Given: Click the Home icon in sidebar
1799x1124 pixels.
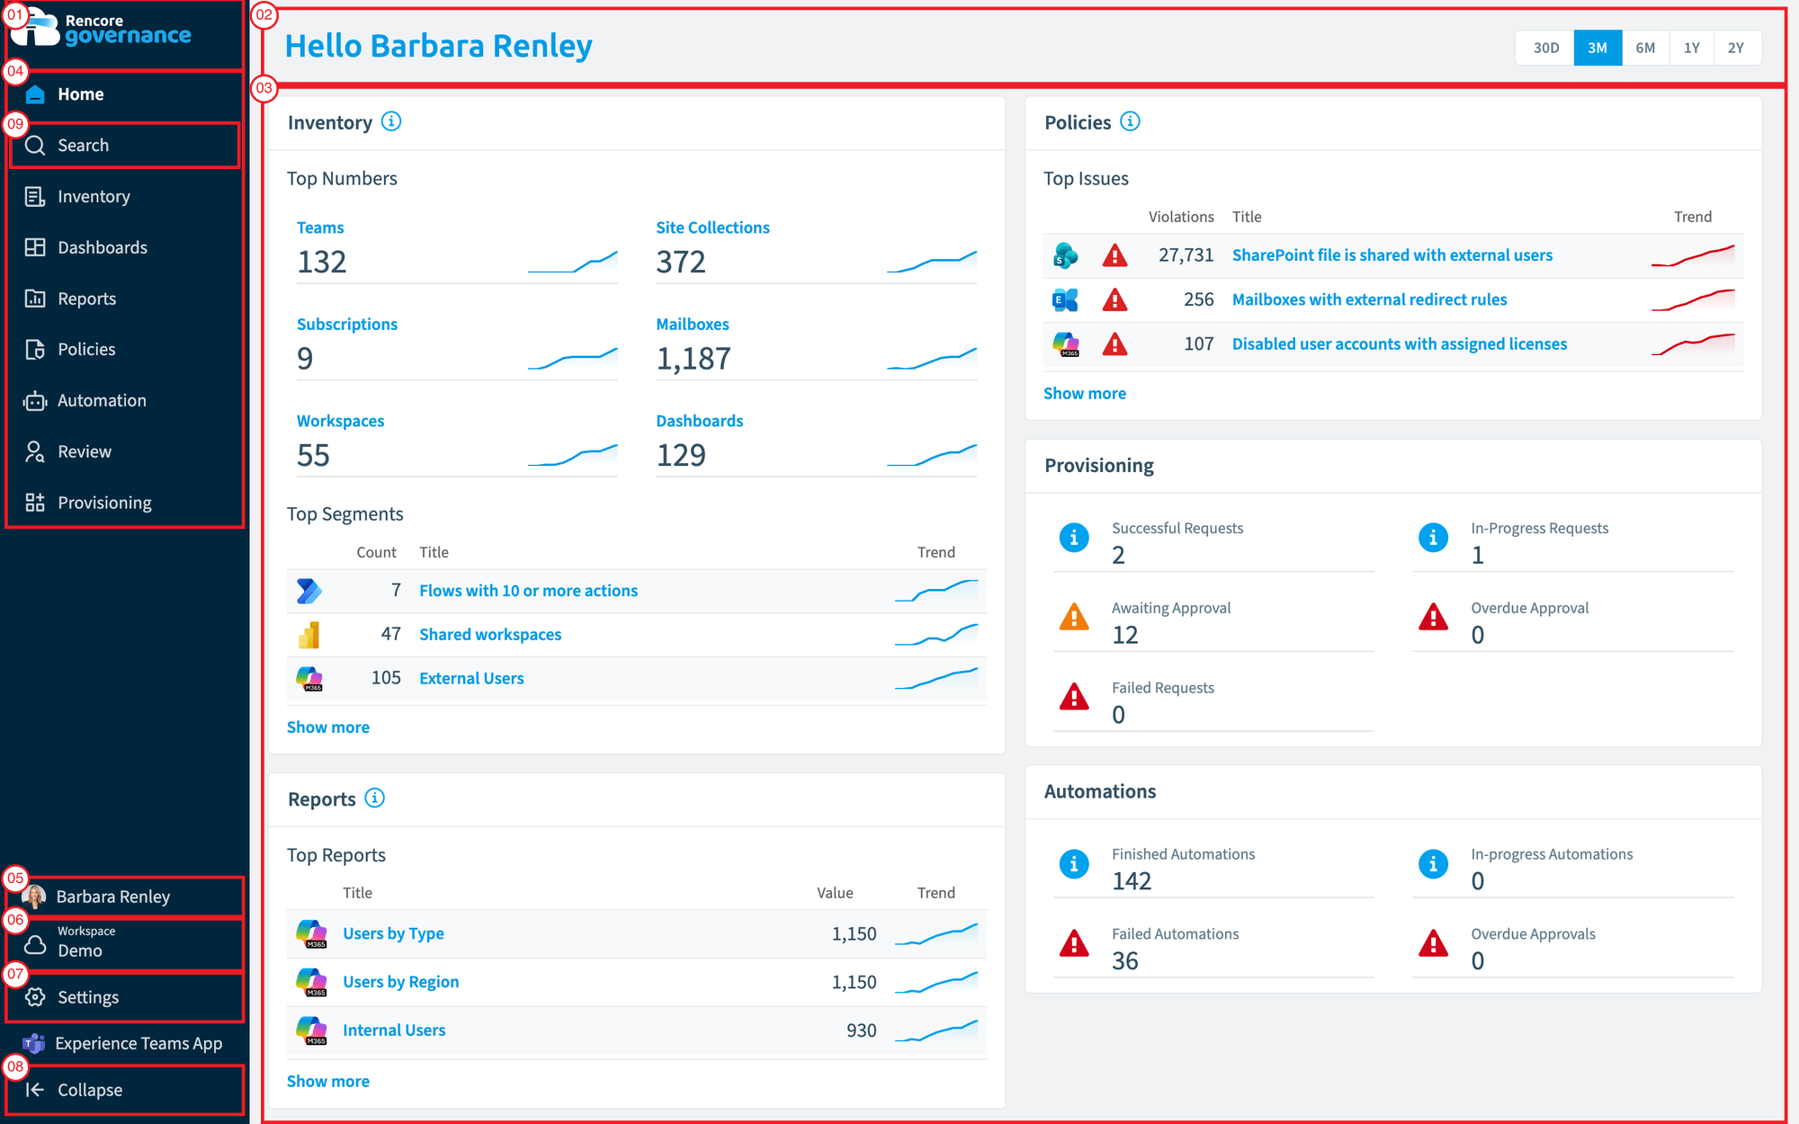Looking at the screenshot, I should coord(35,94).
